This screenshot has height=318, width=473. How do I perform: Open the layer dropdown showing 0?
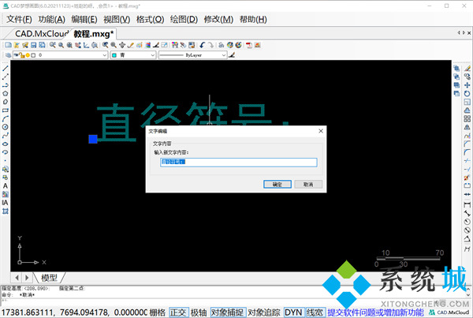click(61, 55)
